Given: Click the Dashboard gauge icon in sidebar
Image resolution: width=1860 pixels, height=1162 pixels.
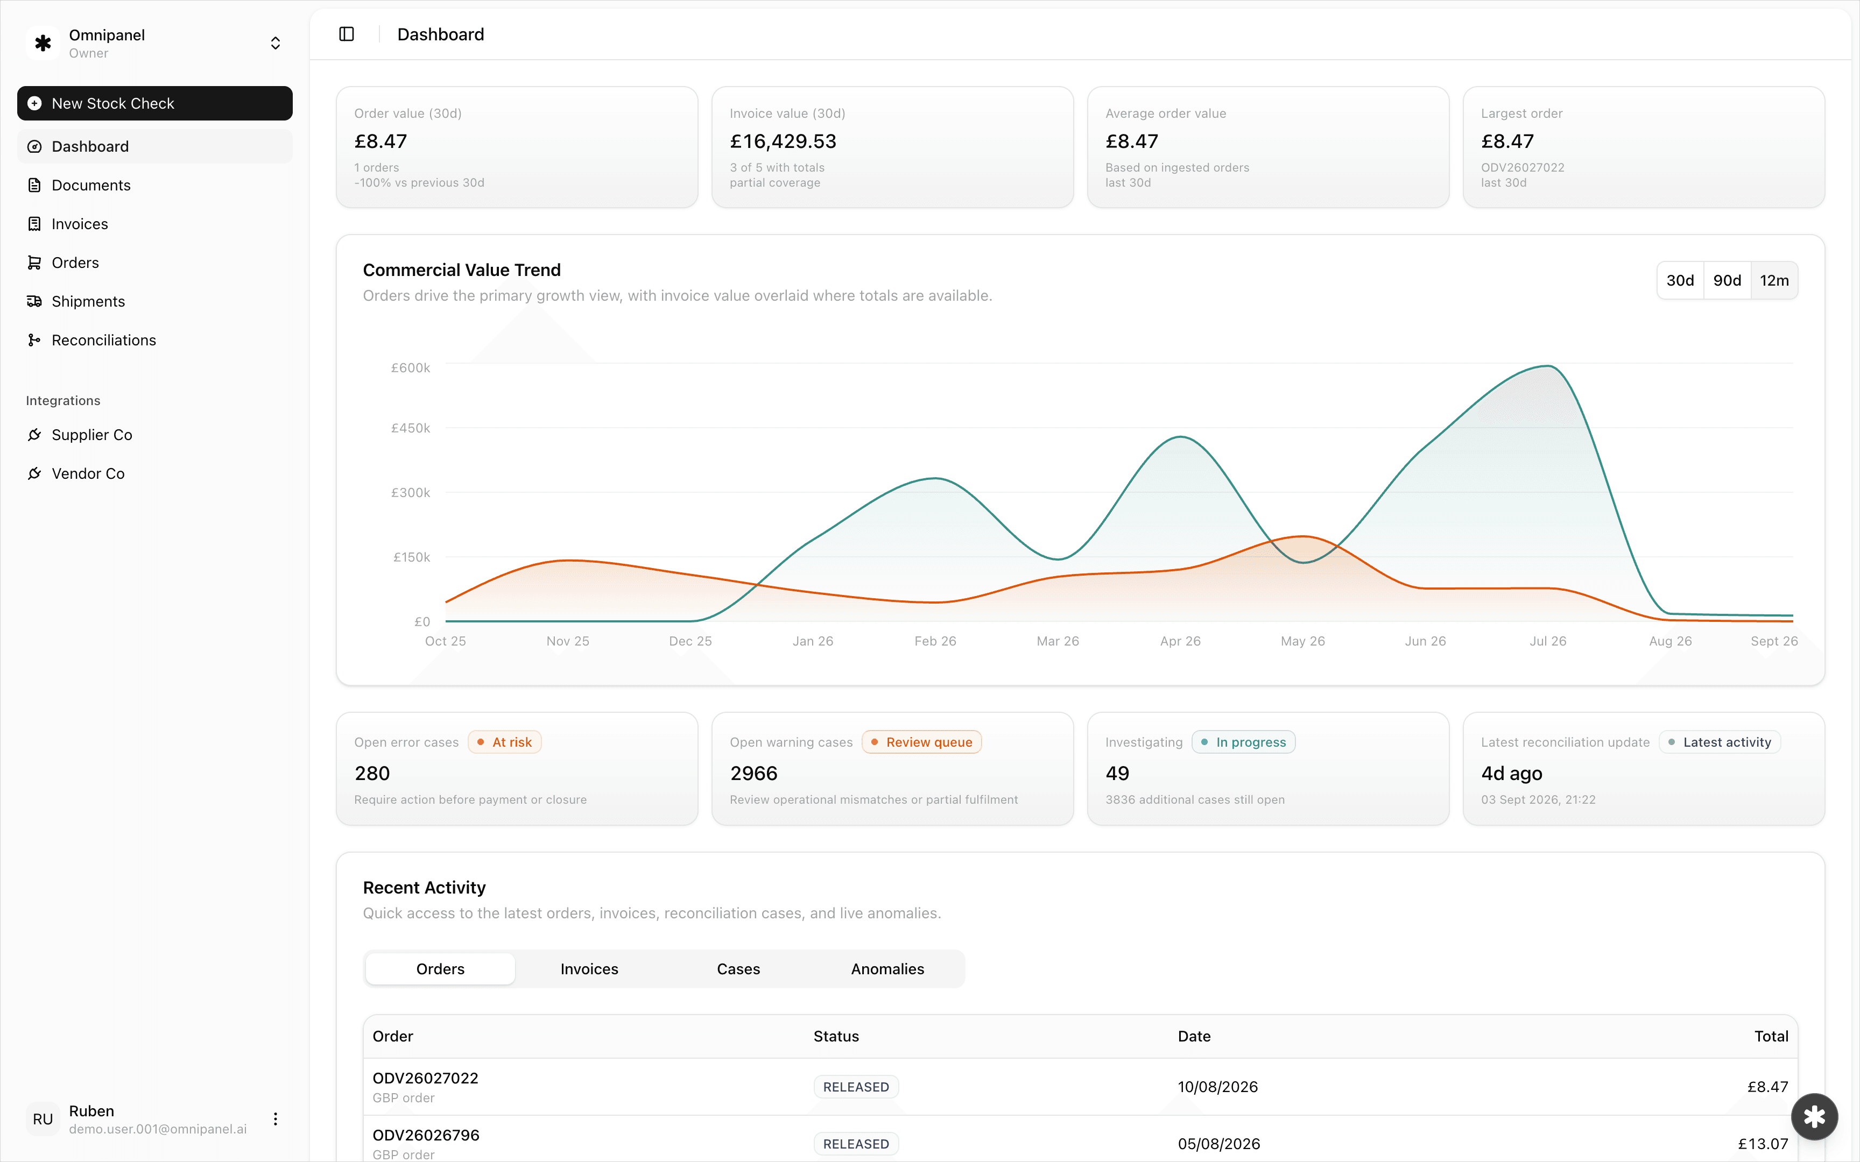Looking at the screenshot, I should (x=34, y=146).
